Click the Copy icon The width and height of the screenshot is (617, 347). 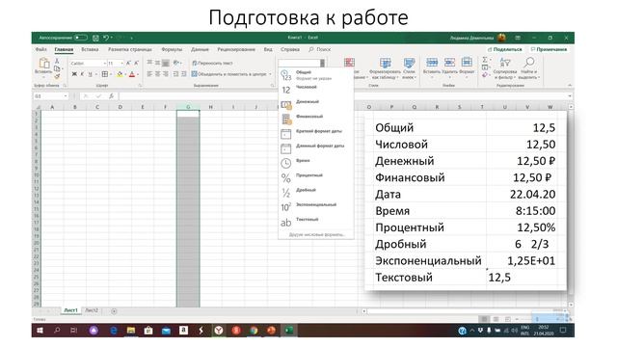(57, 68)
